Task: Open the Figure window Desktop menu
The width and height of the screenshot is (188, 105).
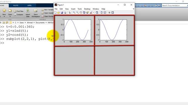Action: point(87,9)
